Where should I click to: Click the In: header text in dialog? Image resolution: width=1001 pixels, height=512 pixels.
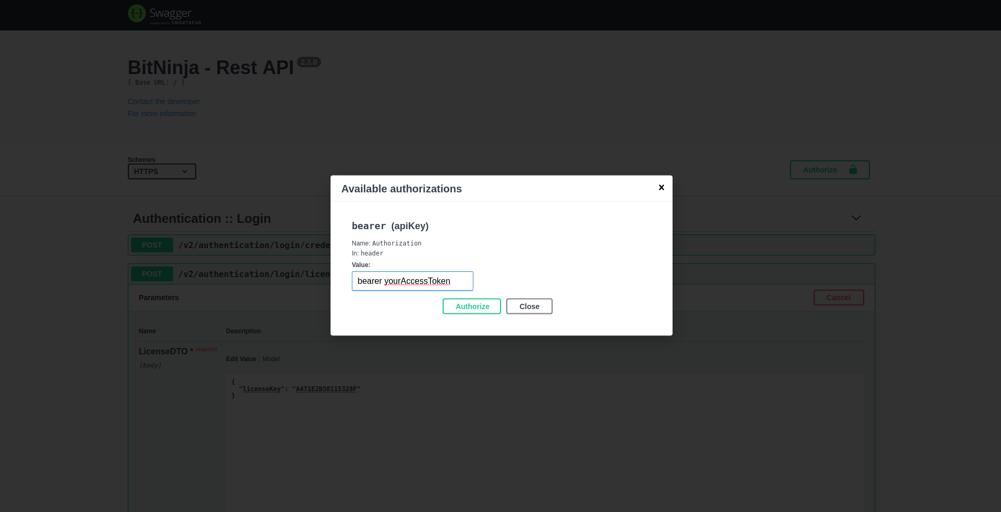pos(368,253)
